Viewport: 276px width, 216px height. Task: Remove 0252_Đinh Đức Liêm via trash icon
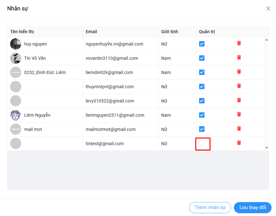(x=239, y=72)
